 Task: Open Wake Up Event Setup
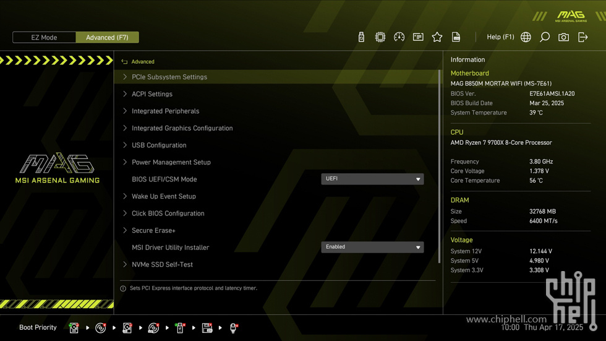click(164, 196)
